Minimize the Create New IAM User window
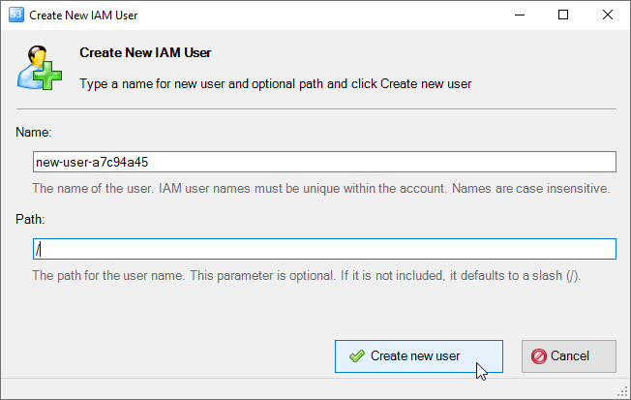631x400 pixels. (x=520, y=15)
